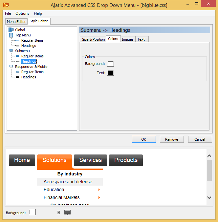The width and height of the screenshot is (218, 222).
Task: Select Headings under Submenu
Action: (x=29, y=61)
